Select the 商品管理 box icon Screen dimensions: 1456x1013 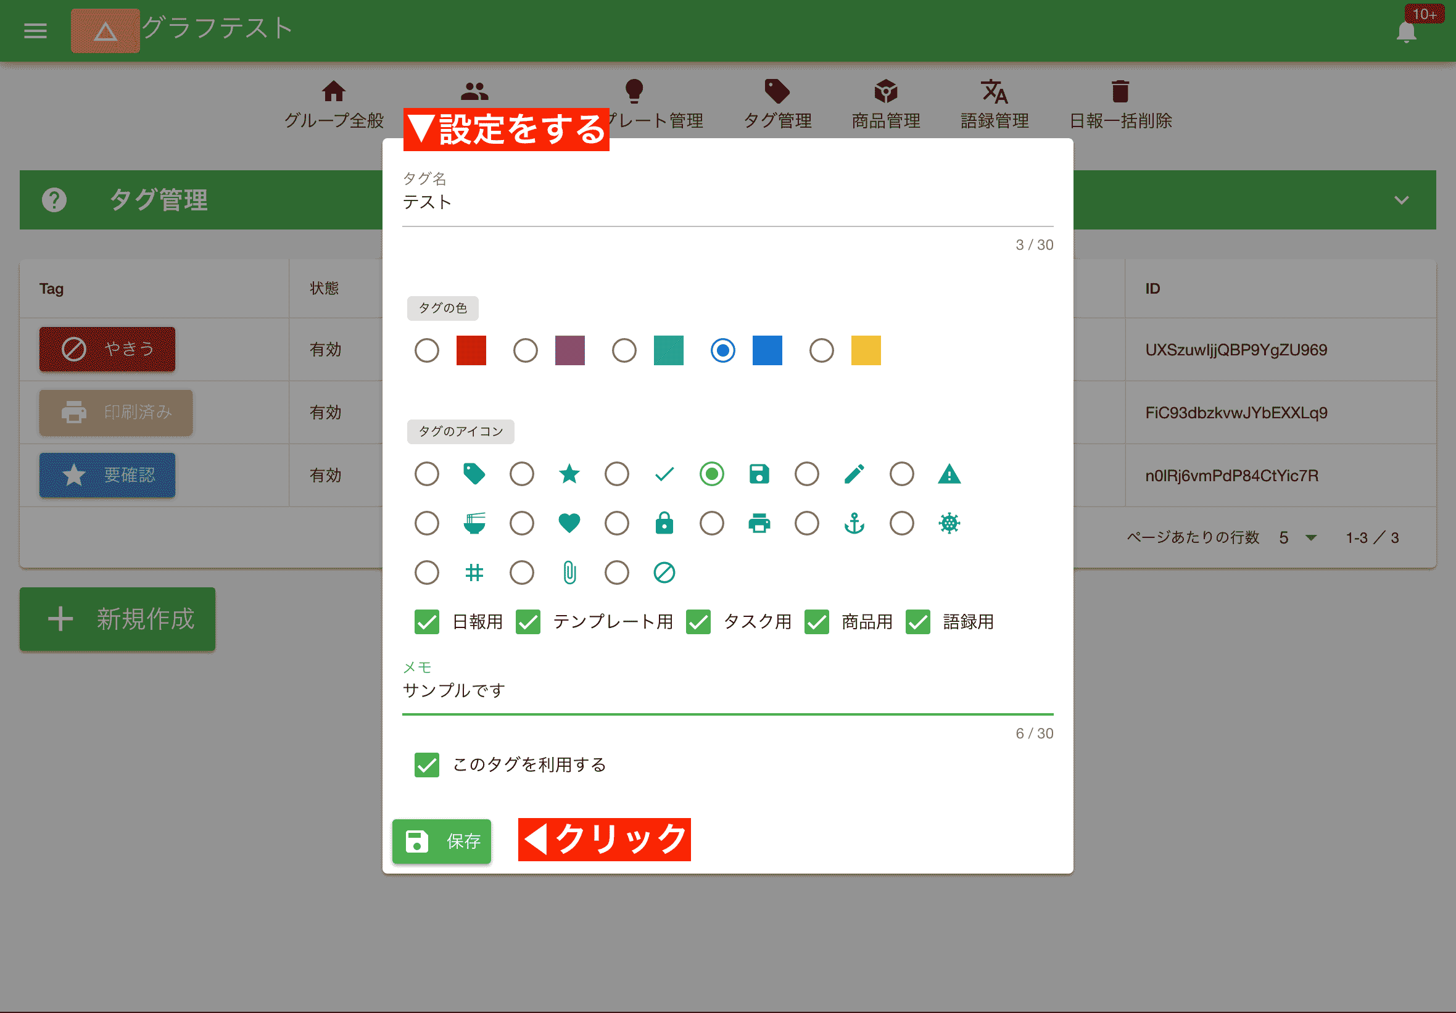[885, 92]
